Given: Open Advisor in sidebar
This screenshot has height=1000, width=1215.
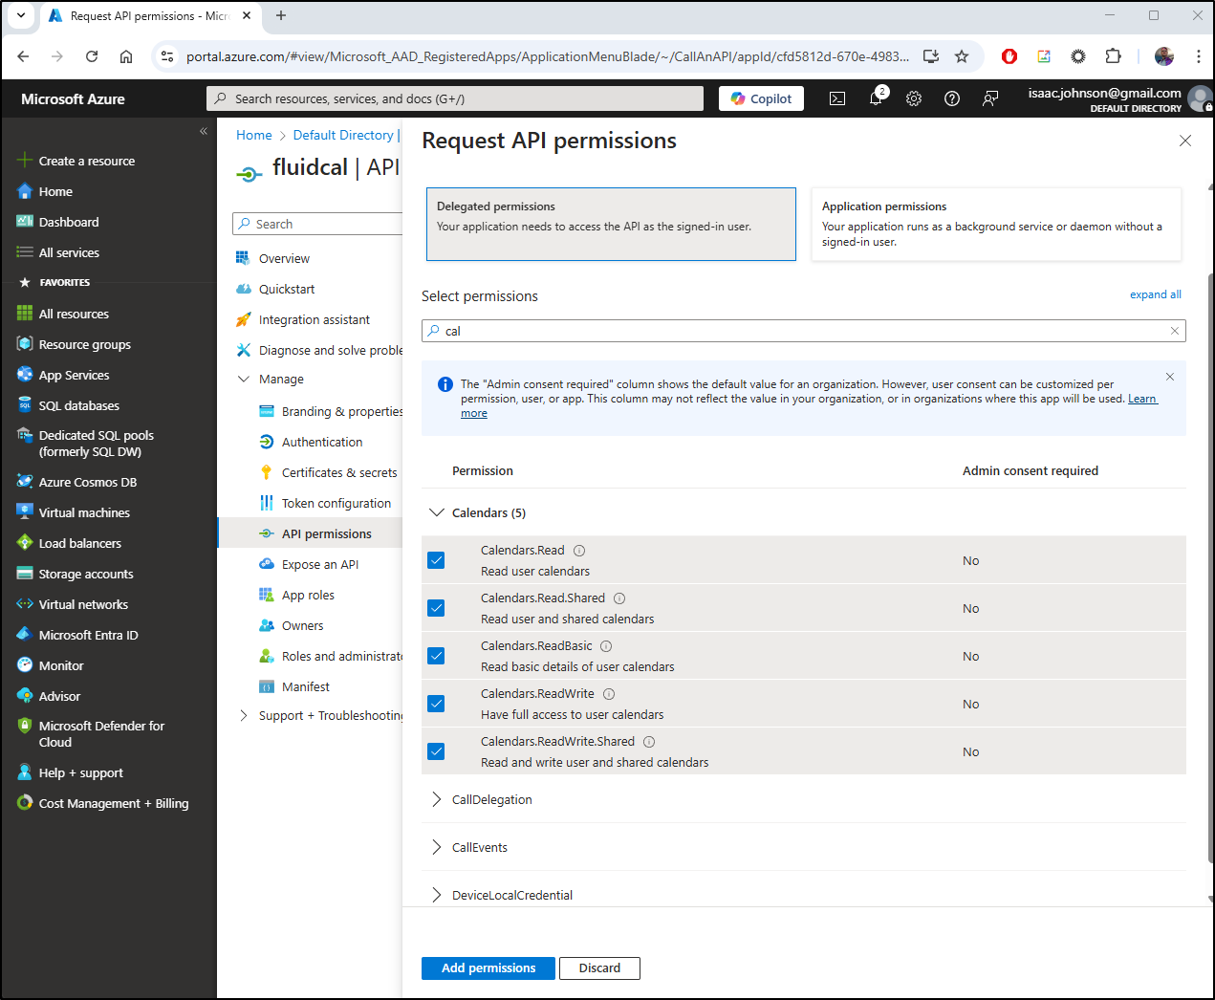Looking at the screenshot, I should pos(59,696).
